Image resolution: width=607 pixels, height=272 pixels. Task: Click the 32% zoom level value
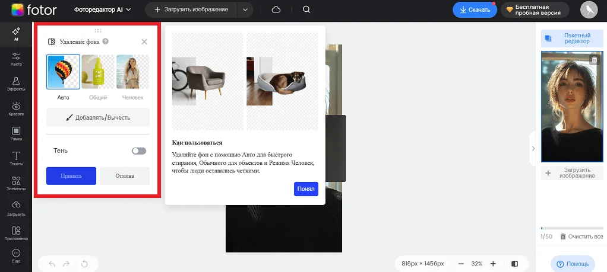476,264
